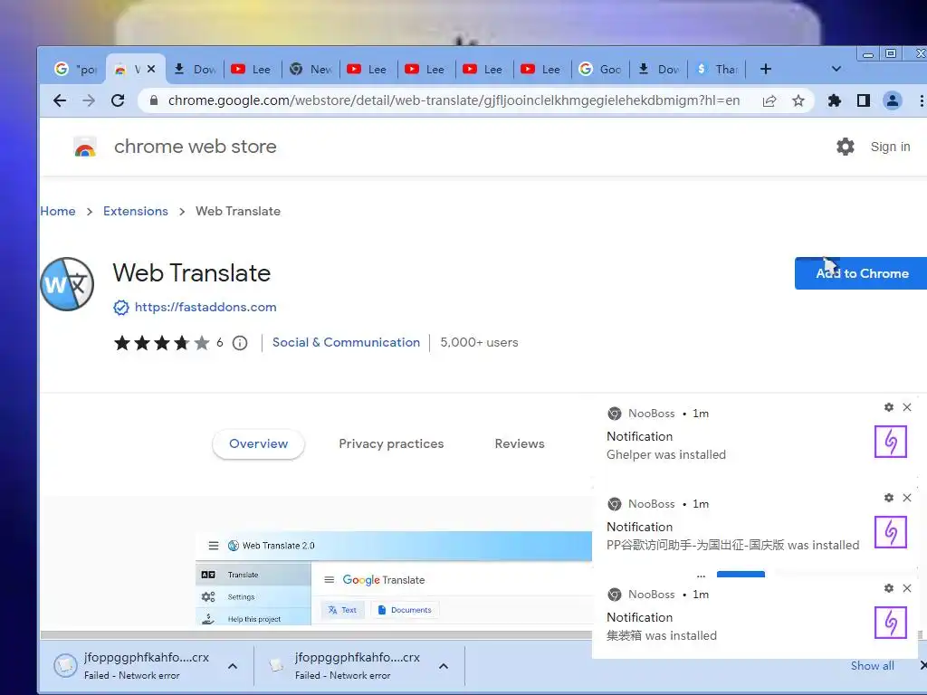Close the 集装箱 was installed notification

coord(907,588)
